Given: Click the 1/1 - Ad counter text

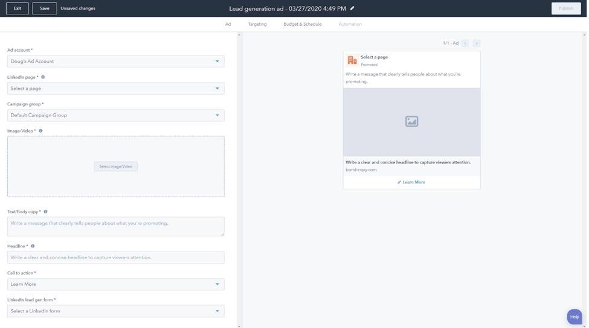Looking at the screenshot, I should click(451, 43).
